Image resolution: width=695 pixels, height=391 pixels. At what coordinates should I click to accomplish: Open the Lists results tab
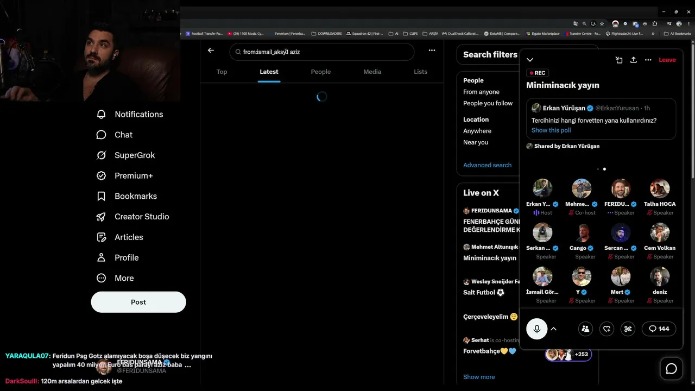point(420,72)
